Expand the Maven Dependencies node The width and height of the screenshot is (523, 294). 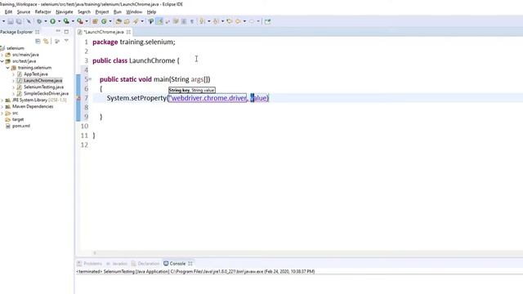[2, 107]
